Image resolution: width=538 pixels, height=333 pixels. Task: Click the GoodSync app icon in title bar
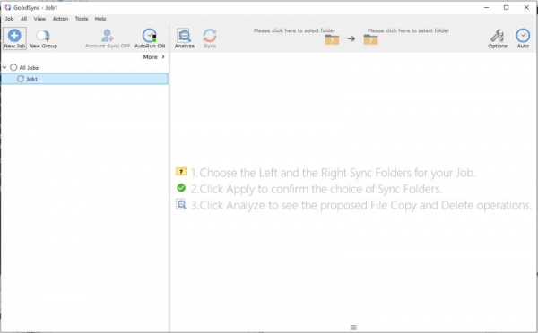click(7, 7)
